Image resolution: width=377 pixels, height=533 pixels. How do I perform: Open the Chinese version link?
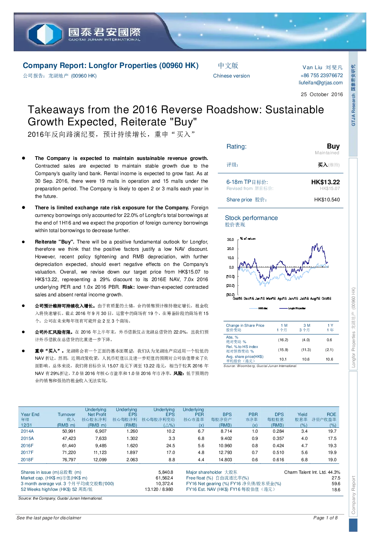[x=231, y=76]
